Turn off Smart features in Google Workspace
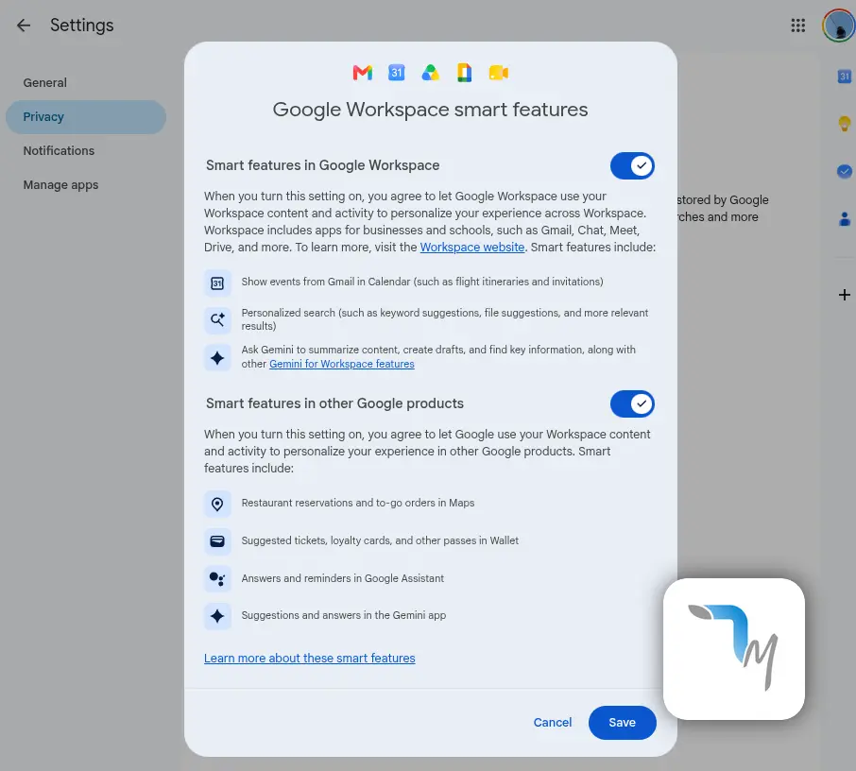 click(x=632, y=165)
